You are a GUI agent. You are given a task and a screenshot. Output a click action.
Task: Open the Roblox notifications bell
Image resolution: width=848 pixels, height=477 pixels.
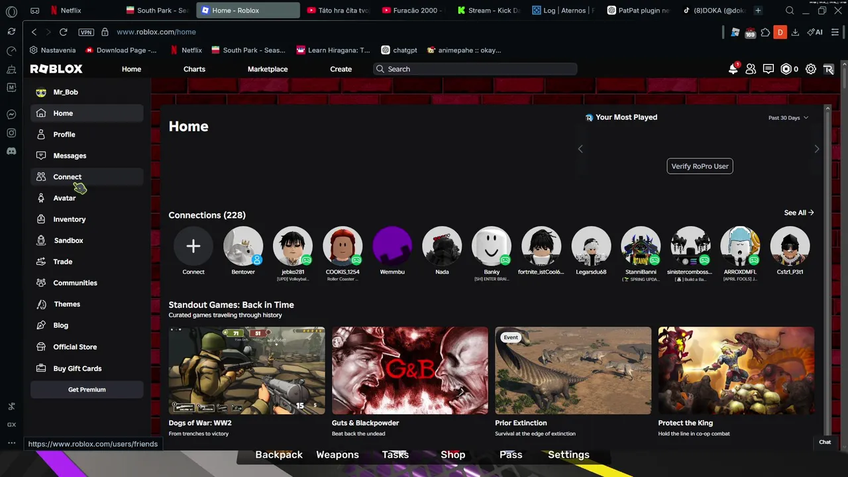733,69
